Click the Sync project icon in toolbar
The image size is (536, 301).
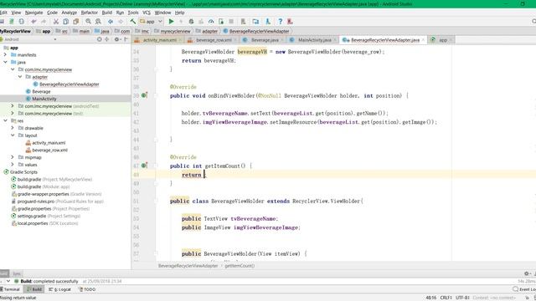22,22
